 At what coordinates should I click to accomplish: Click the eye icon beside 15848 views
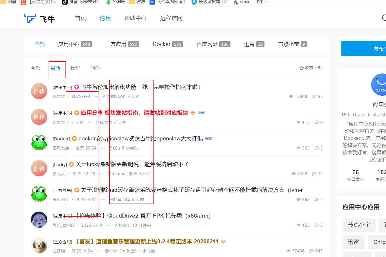[291, 96]
